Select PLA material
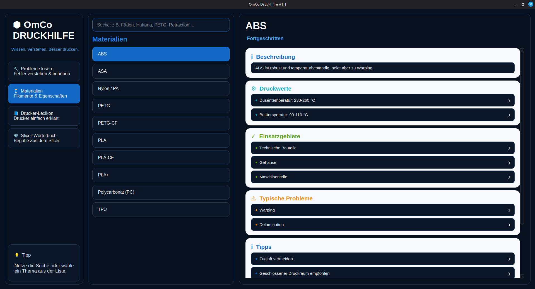Screen dimensions: 535x289 pyautogui.click(x=161, y=140)
